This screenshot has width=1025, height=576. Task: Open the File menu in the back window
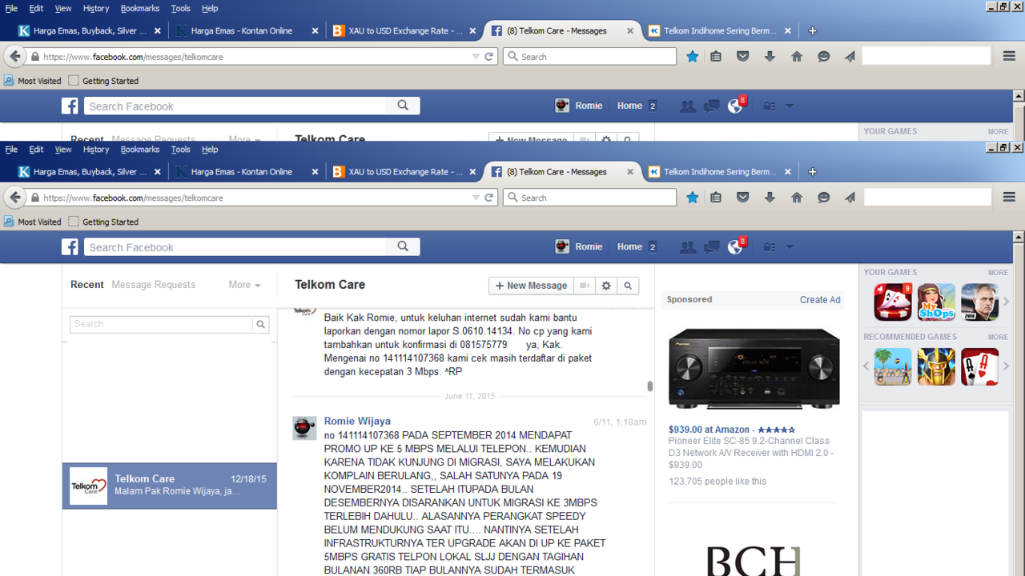point(11,8)
